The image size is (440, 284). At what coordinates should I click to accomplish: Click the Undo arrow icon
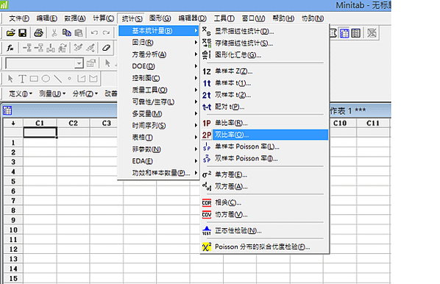click(x=94, y=33)
